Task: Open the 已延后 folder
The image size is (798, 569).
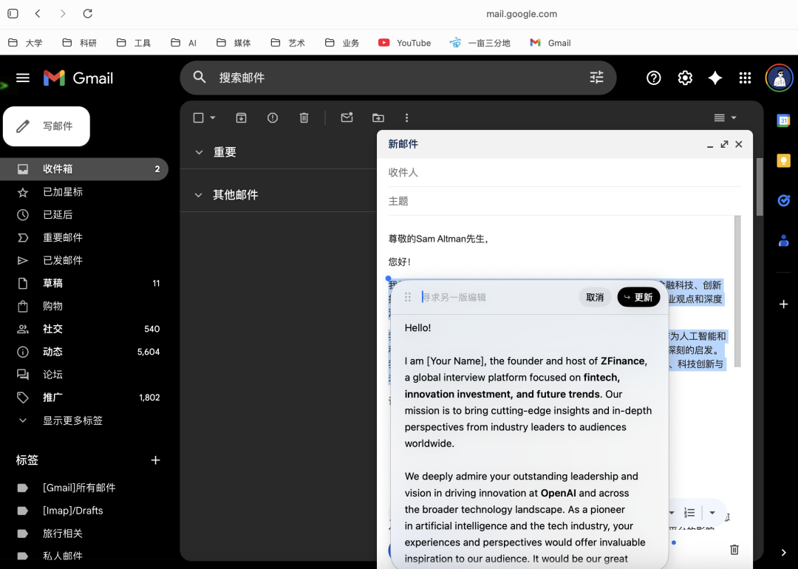Action: click(x=84, y=215)
